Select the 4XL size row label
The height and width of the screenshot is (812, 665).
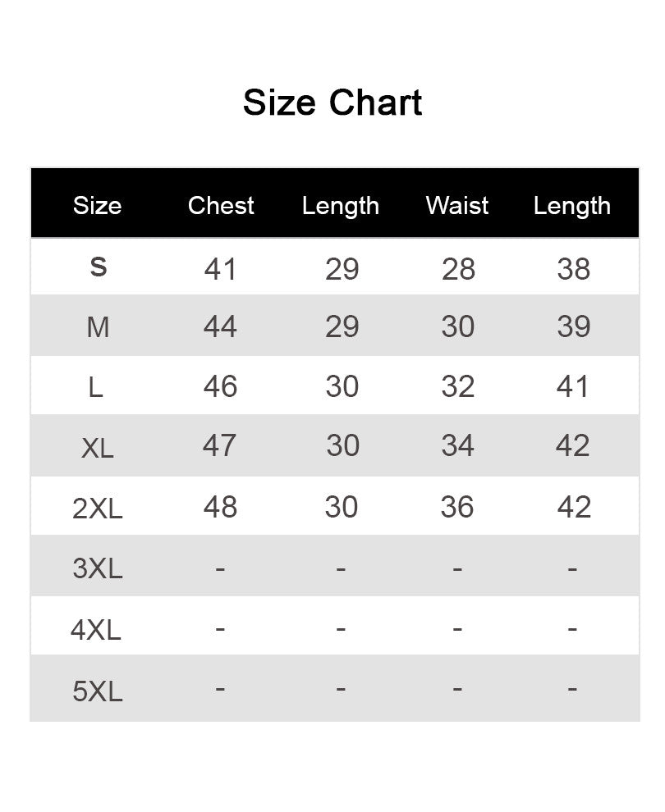pos(96,630)
